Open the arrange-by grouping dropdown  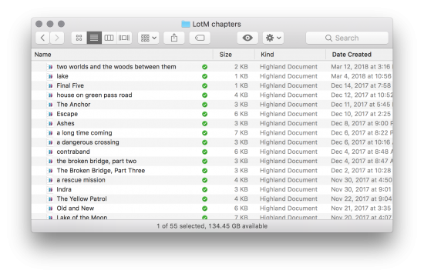[149, 38]
